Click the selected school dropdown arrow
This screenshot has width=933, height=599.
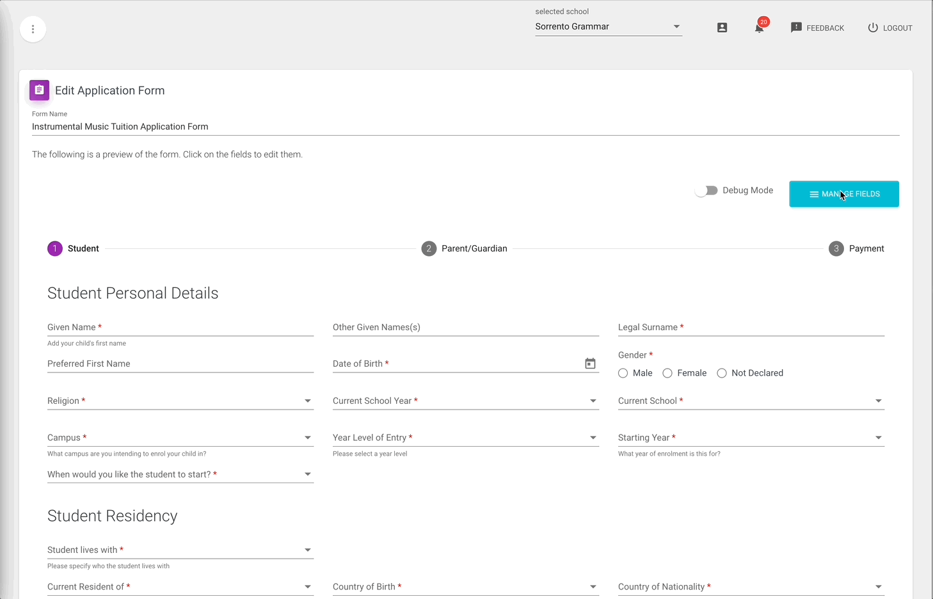pyautogui.click(x=676, y=26)
